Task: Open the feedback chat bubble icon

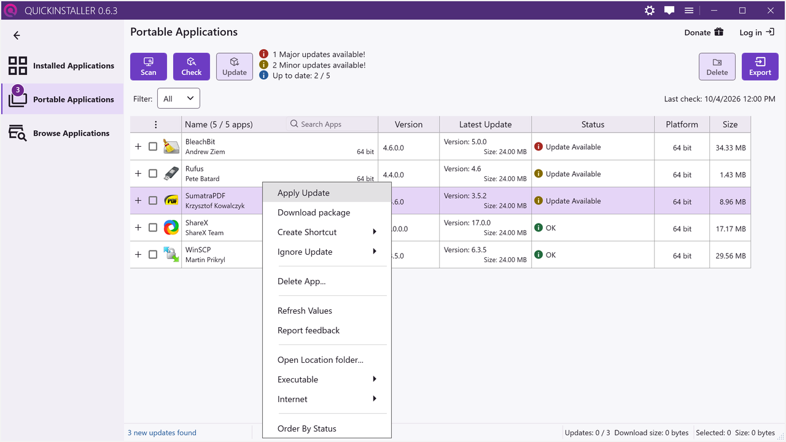Action: coord(669,10)
